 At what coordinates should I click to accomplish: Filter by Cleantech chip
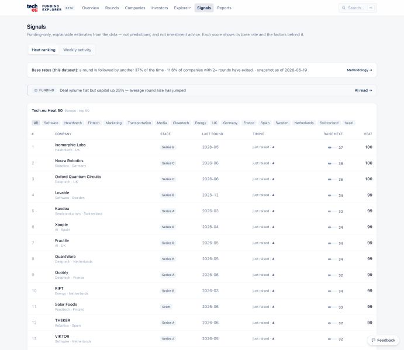[181, 123]
